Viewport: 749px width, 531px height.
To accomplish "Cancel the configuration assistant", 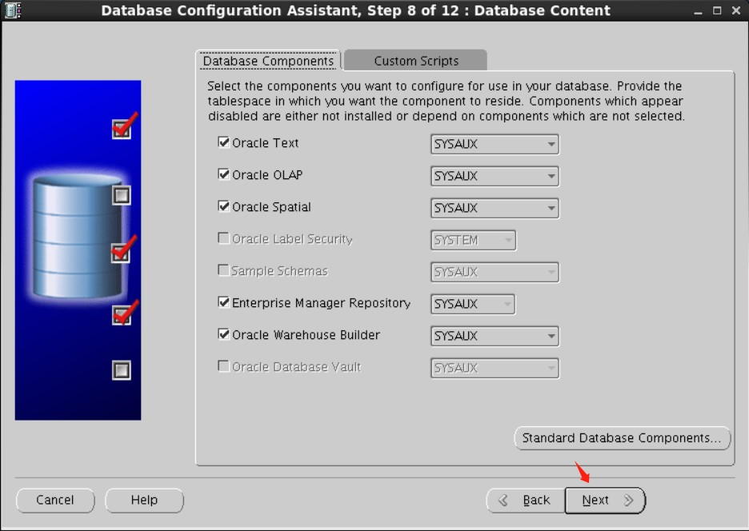I will [55, 501].
